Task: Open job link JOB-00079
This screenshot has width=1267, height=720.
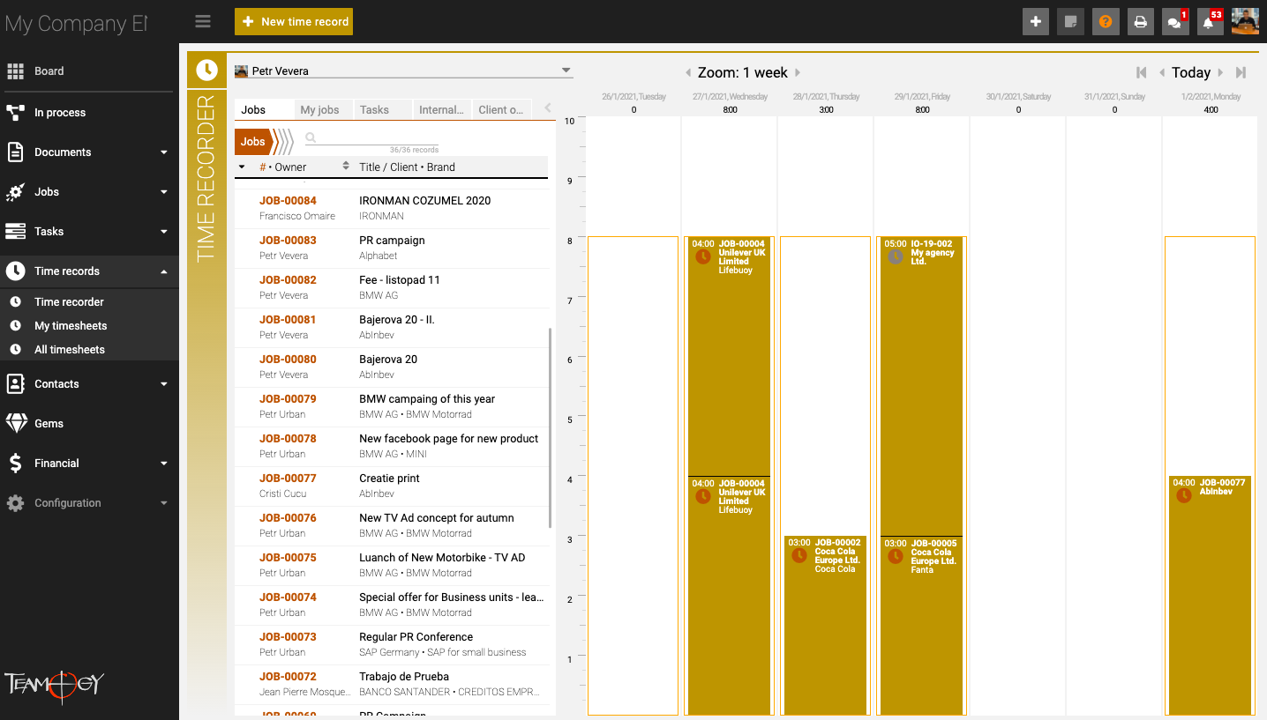Action: (x=288, y=399)
